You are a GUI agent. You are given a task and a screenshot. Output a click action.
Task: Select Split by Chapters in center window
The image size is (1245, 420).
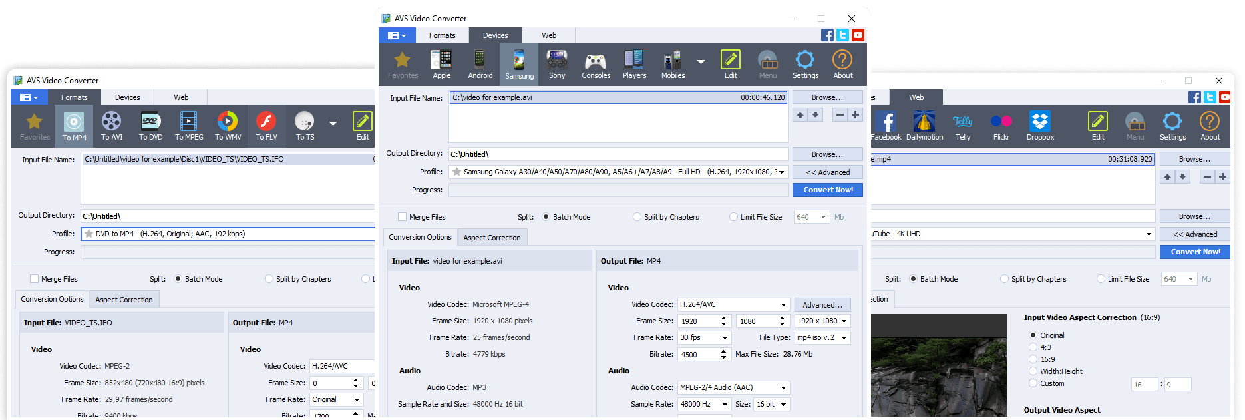point(637,217)
